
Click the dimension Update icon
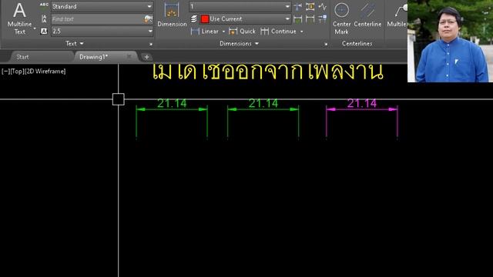(x=310, y=18)
